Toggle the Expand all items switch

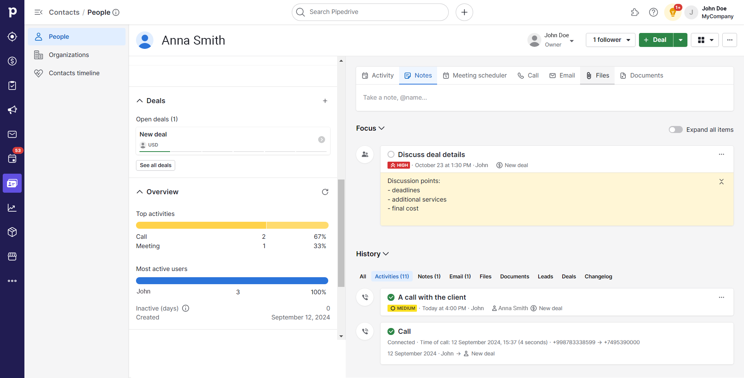click(675, 129)
